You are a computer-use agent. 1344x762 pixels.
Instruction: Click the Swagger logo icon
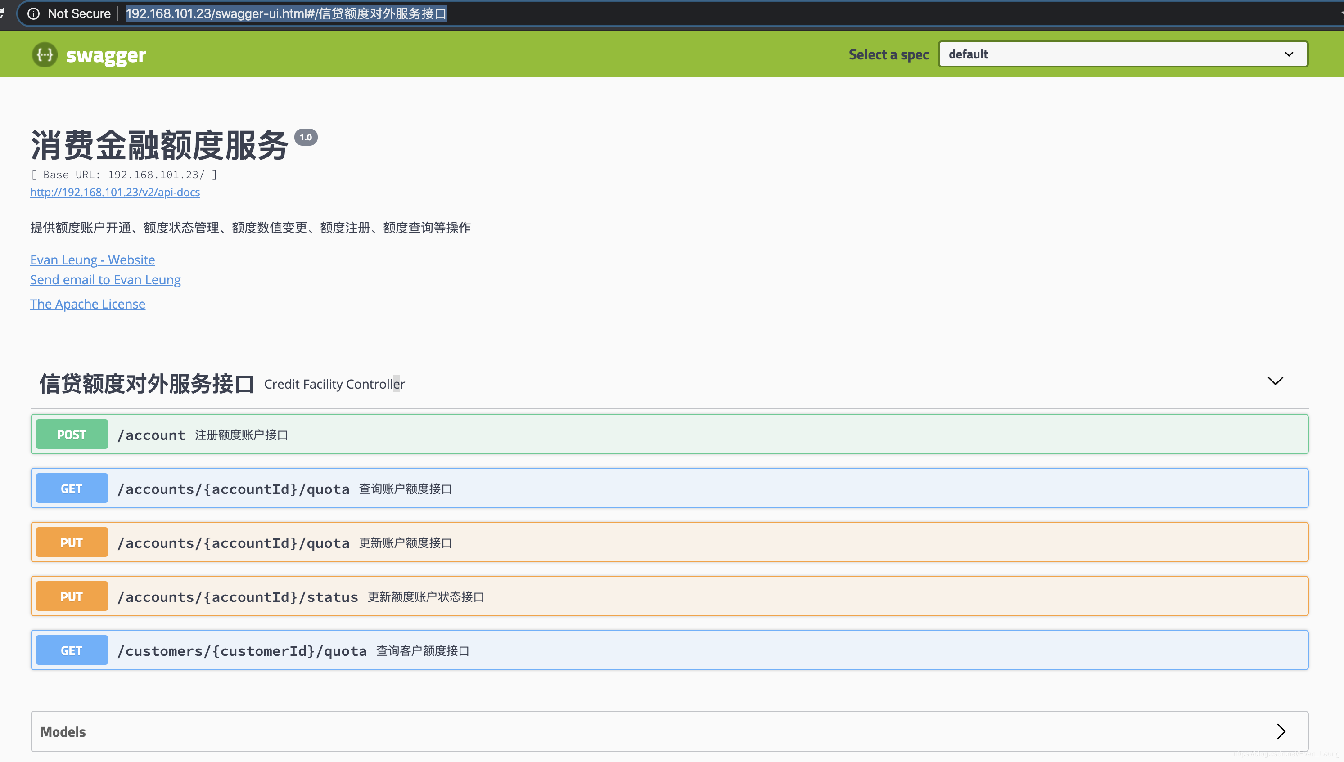tap(45, 54)
